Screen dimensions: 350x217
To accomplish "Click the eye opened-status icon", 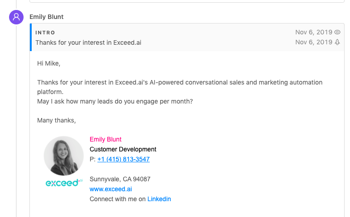I will [x=337, y=32].
